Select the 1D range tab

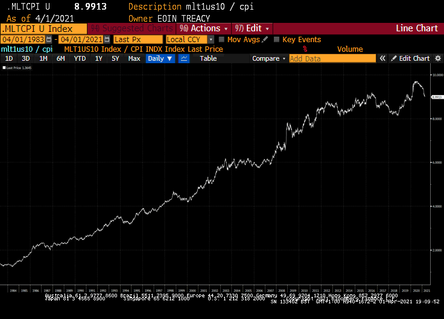click(9, 58)
